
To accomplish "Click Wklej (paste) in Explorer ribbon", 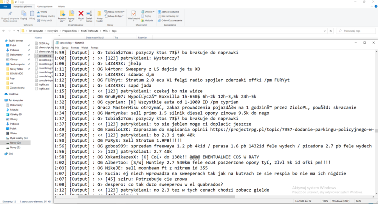I will click(32, 15).
